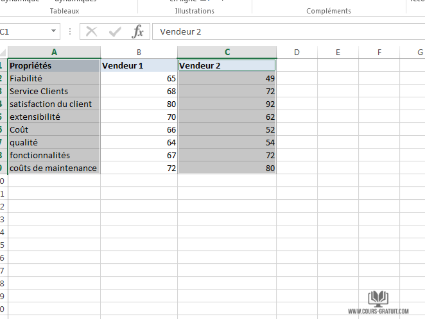The height and width of the screenshot is (319, 425).
Task: Click the Enter checkmark formula bar icon
Action: (115, 32)
